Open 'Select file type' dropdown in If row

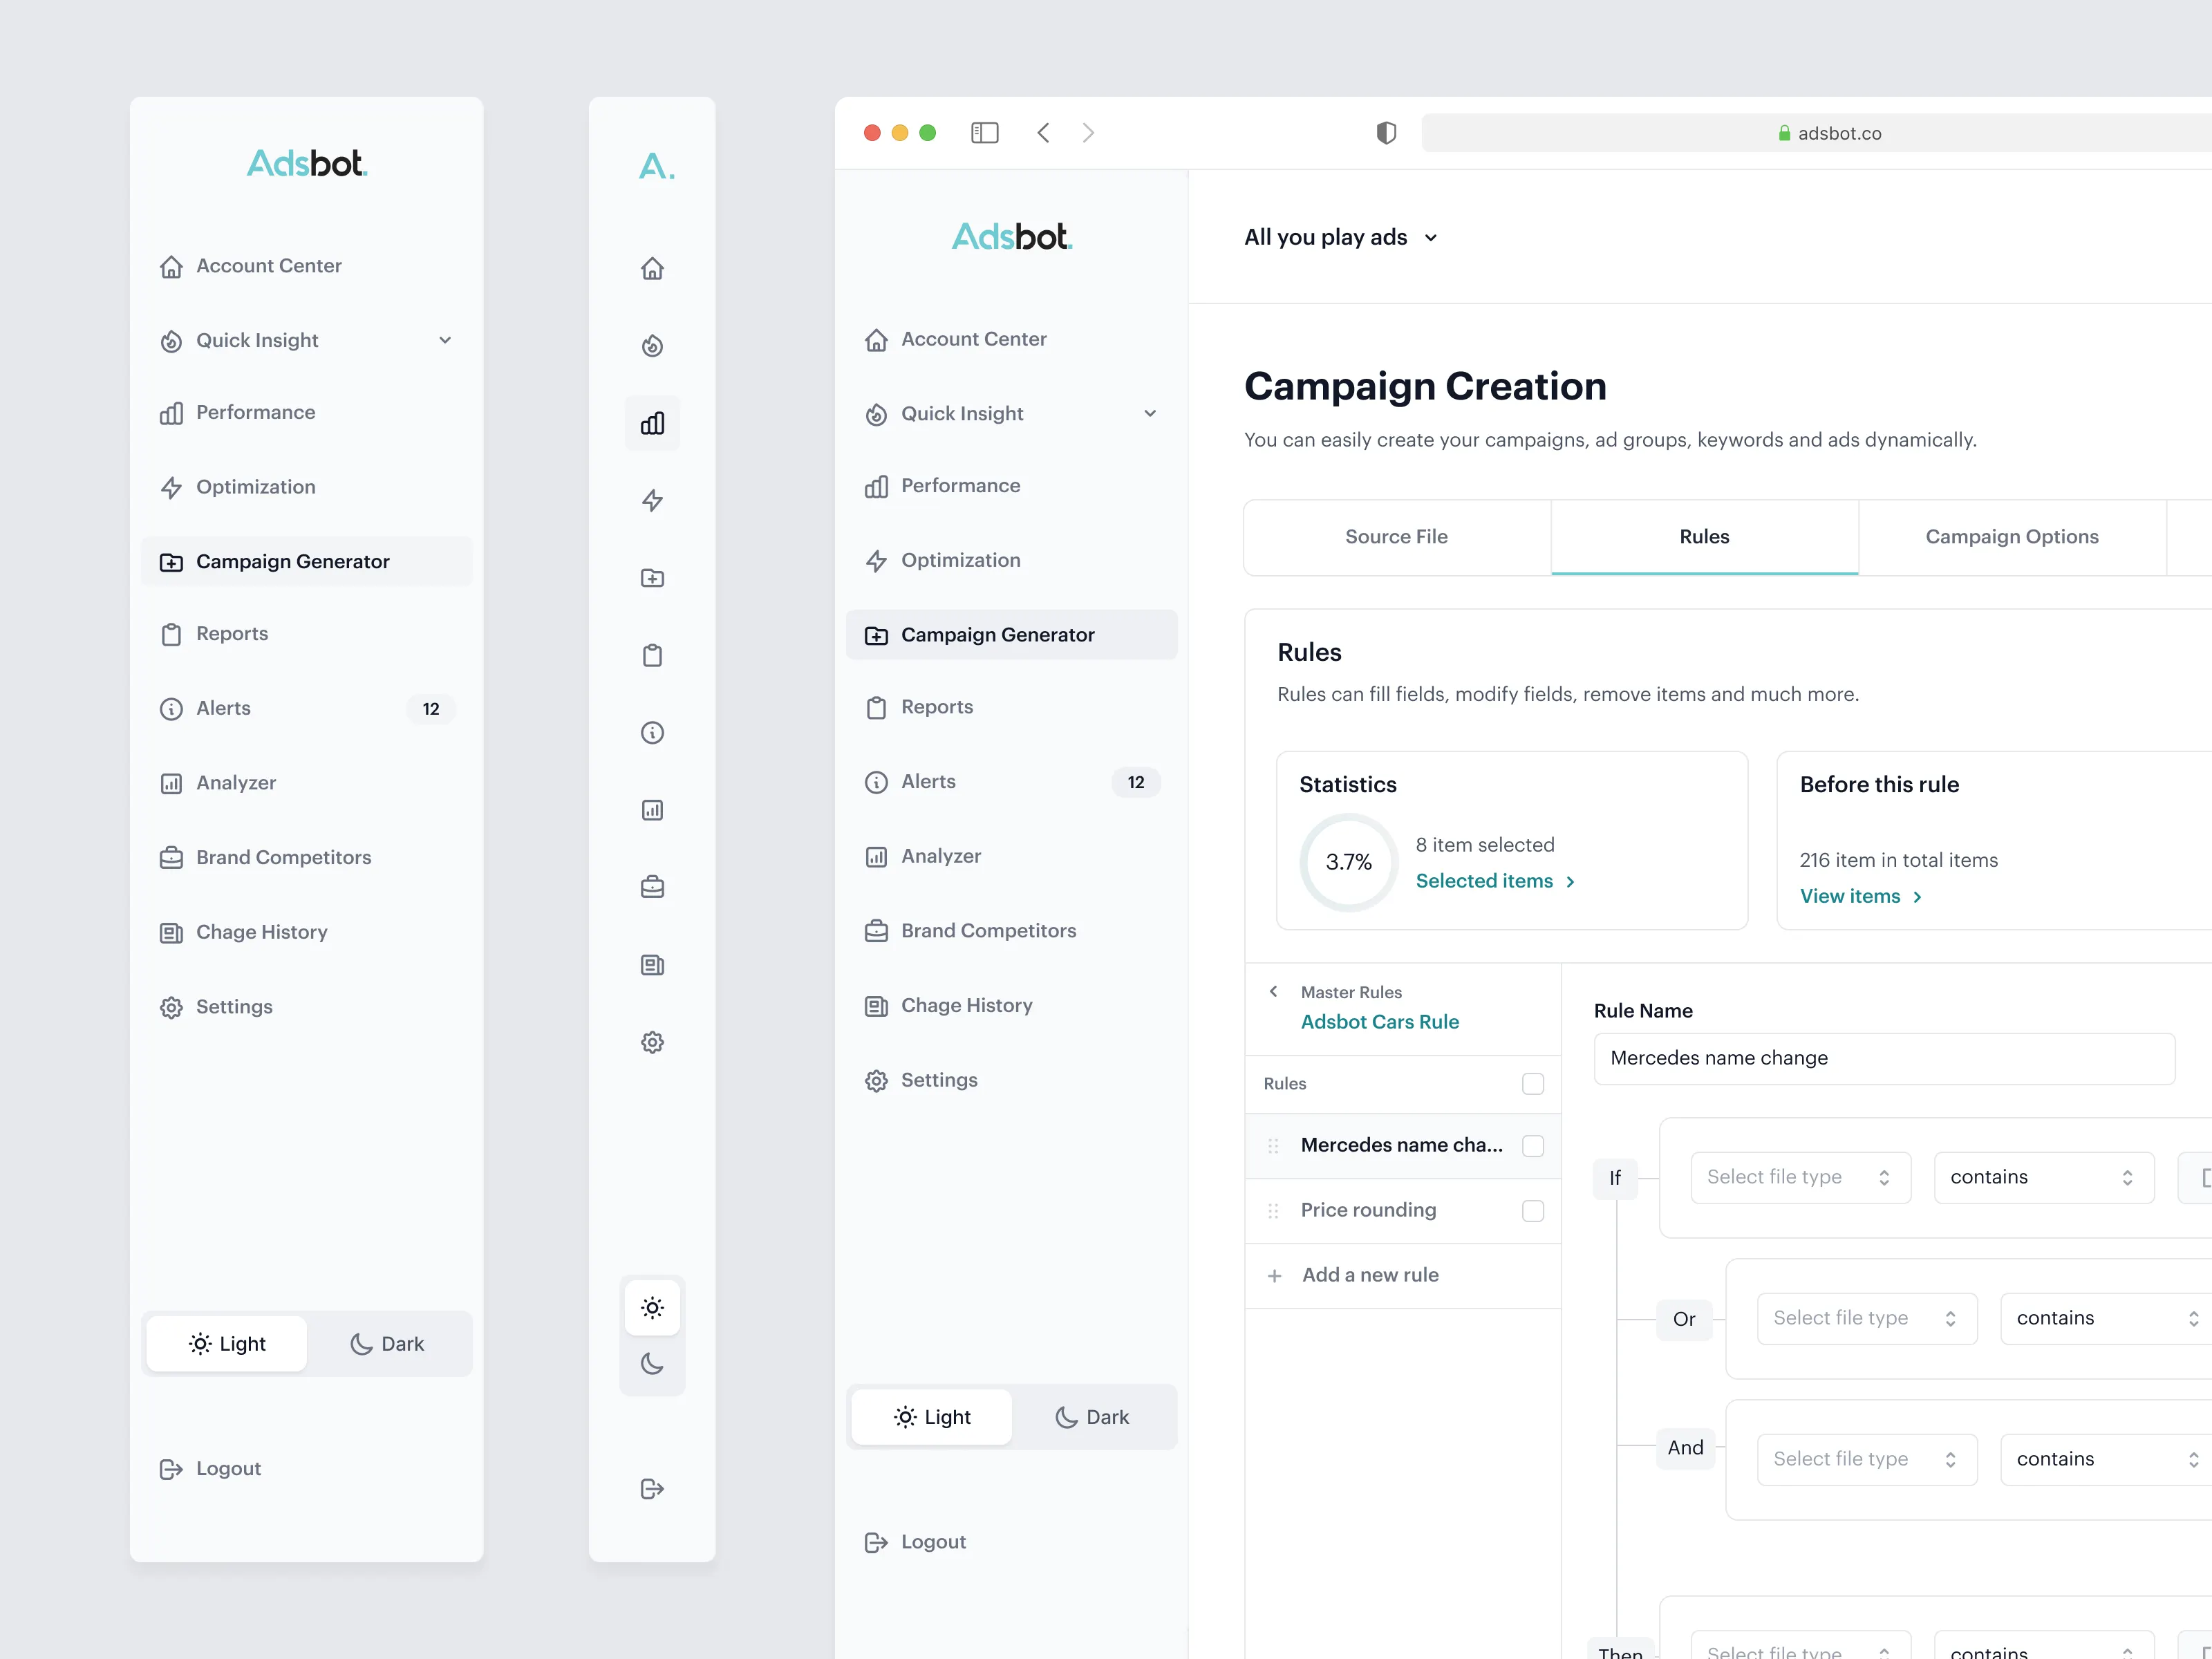(x=1800, y=1177)
